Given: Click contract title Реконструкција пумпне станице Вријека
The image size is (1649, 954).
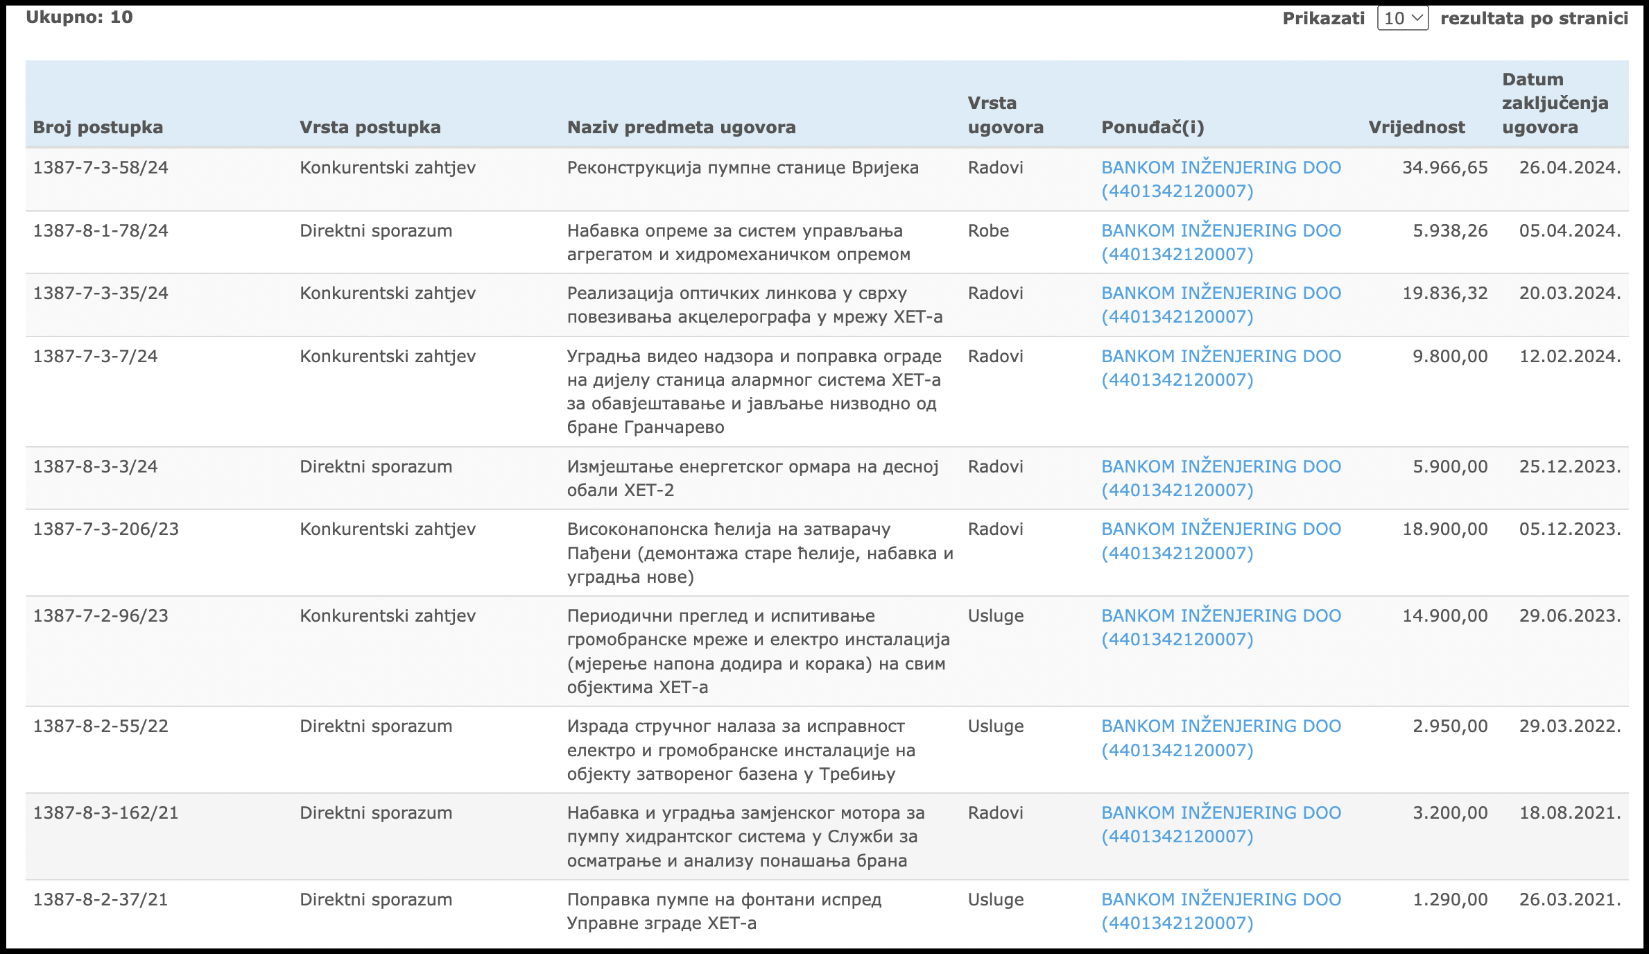Looking at the screenshot, I should click(x=743, y=168).
